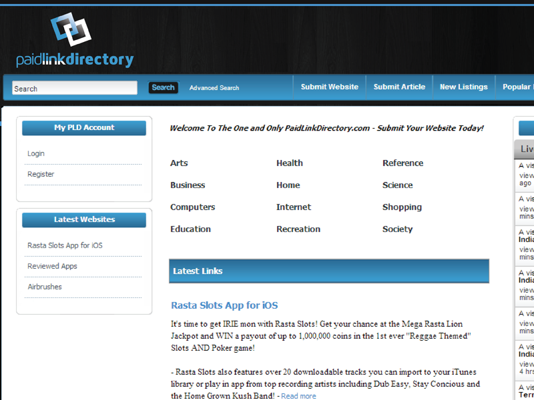This screenshot has height=400, width=534.
Task: Open the Login link
Action: tap(36, 154)
